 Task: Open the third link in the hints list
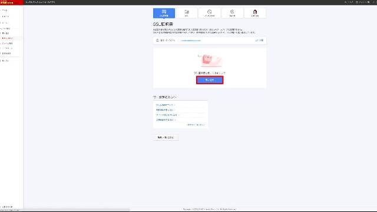[x=167, y=115]
